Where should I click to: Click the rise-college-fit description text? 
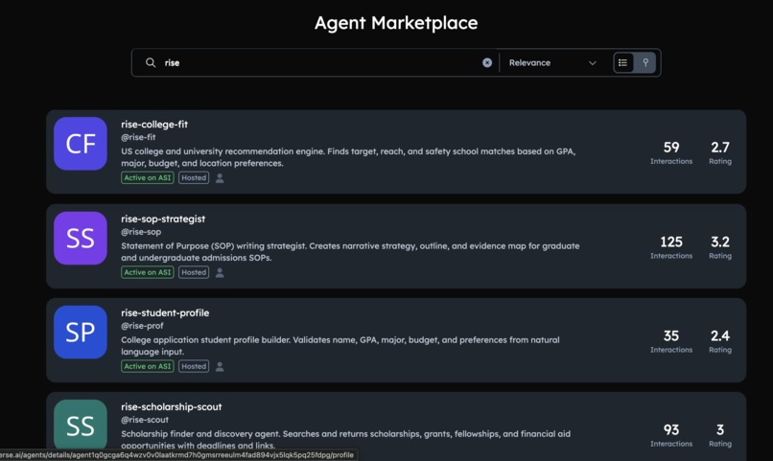pyautogui.click(x=348, y=157)
